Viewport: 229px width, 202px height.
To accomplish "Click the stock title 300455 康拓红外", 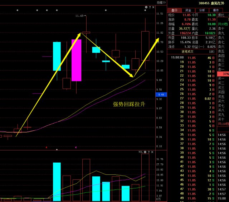I will click(x=211, y=3).
